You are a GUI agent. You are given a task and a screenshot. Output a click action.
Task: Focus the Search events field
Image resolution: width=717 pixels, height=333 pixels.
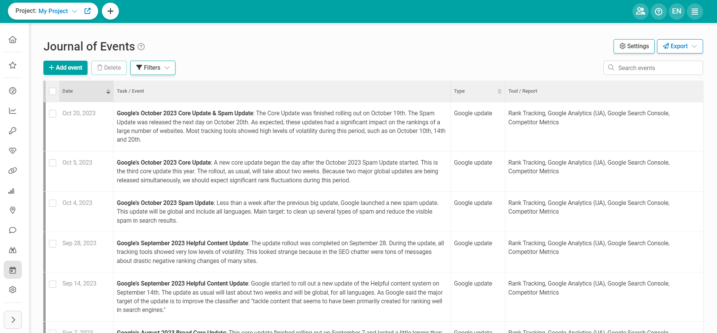[653, 68]
